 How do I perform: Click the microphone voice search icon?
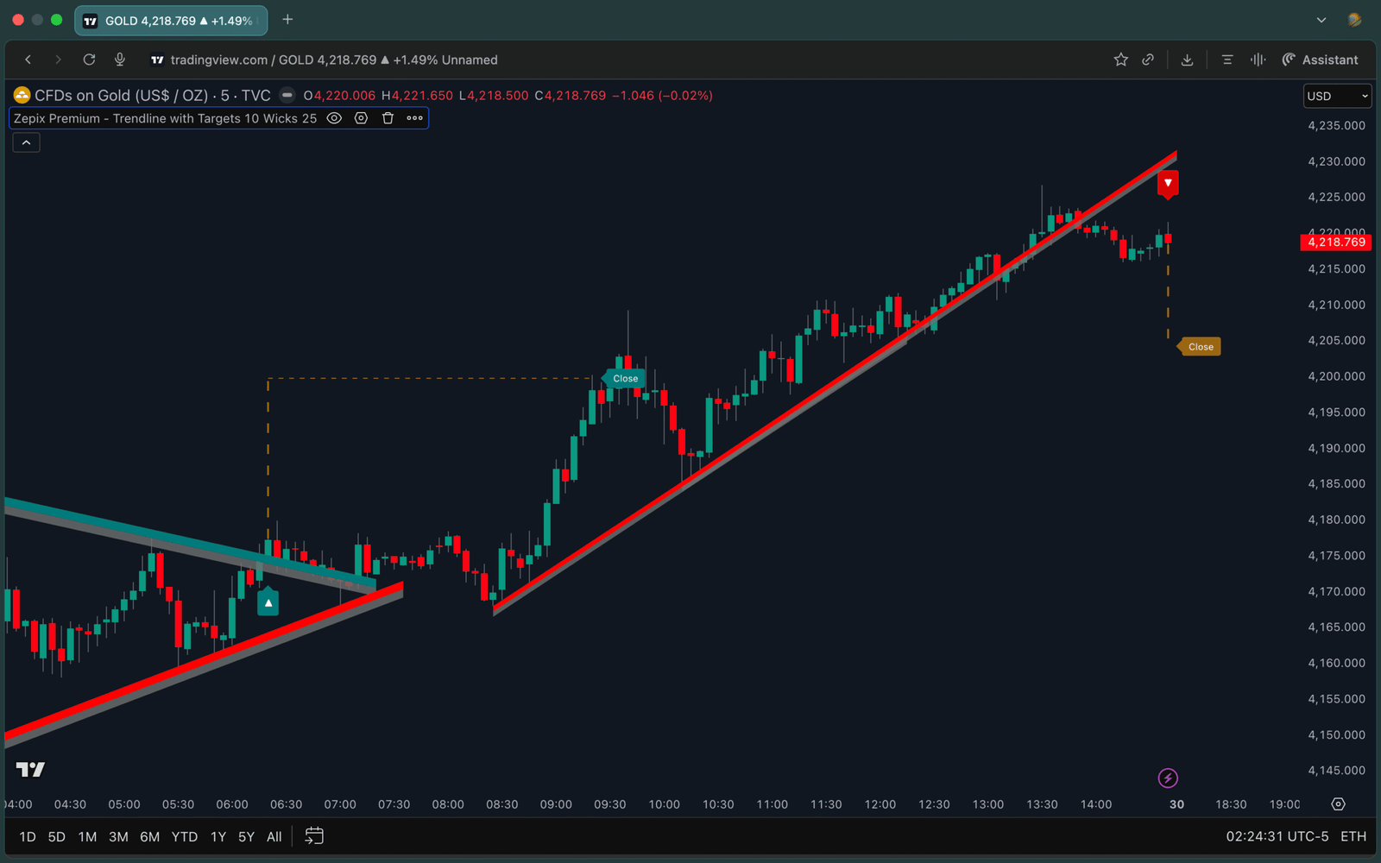(120, 60)
